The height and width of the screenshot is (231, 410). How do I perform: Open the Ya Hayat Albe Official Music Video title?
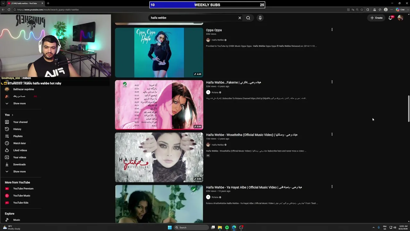(x=254, y=187)
